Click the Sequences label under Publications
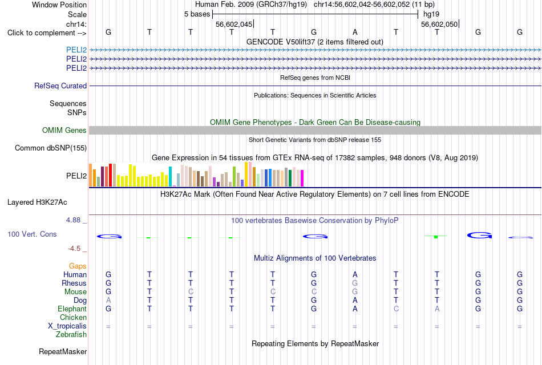This screenshot has width=542, height=365. 68,103
